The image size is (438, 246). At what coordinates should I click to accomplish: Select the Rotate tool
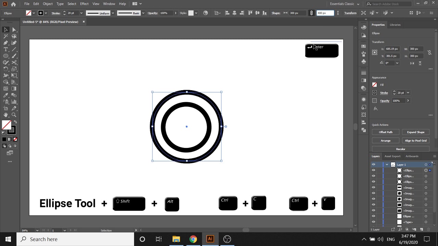(6, 69)
